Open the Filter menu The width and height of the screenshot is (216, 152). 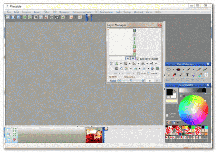[47, 12]
